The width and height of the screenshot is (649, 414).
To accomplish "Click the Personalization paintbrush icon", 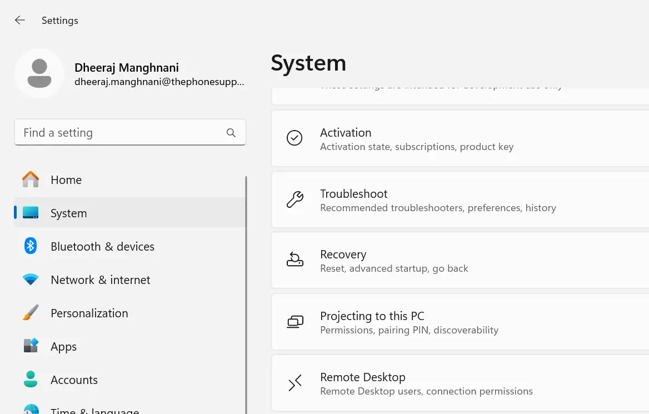I will (x=31, y=313).
